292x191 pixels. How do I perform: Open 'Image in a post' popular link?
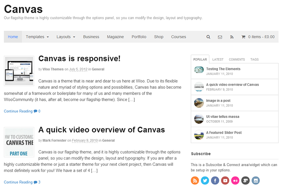(x=218, y=101)
